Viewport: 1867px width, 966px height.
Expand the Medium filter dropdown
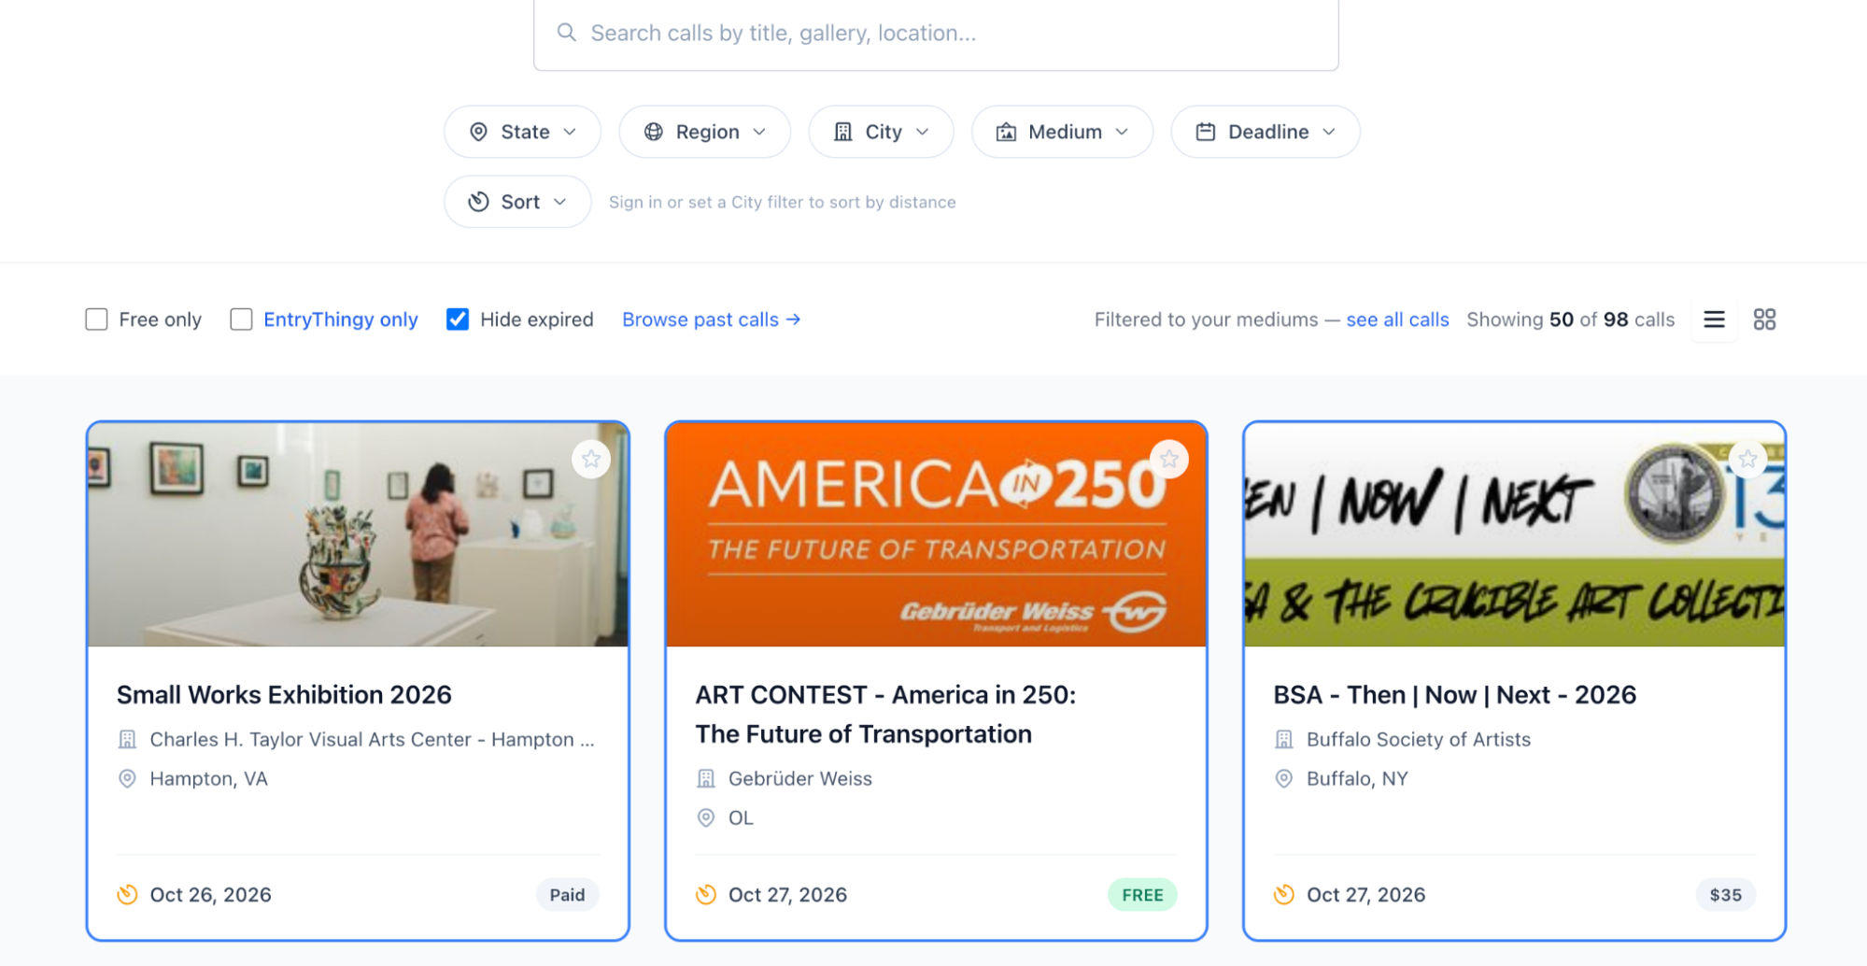tap(1062, 132)
